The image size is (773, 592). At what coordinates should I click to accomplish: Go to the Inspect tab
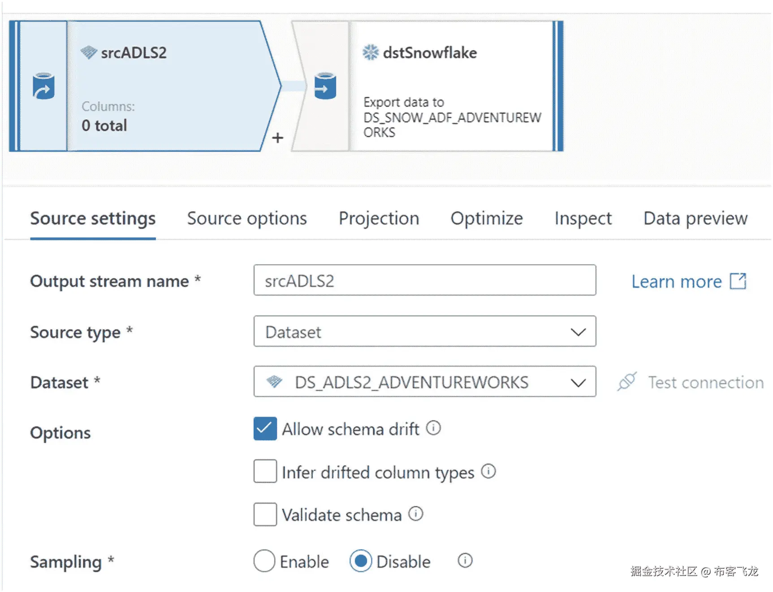click(583, 218)
